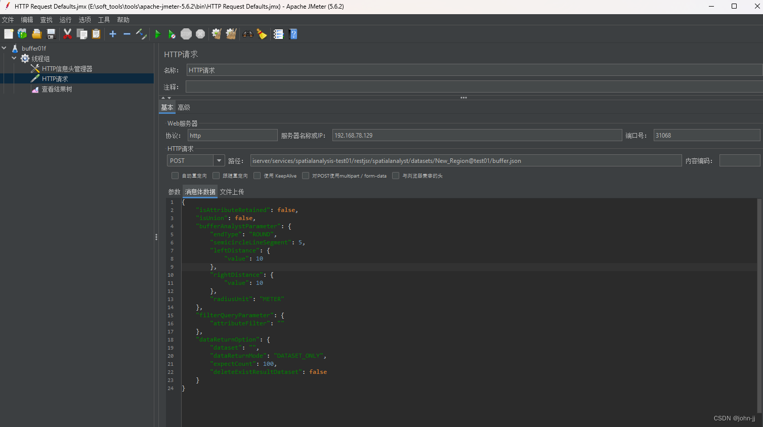This screenshot has height=427, width=763.
Task: Toggle the 使用 KeepAlive checkbox
Action: [x=257, y=176]
